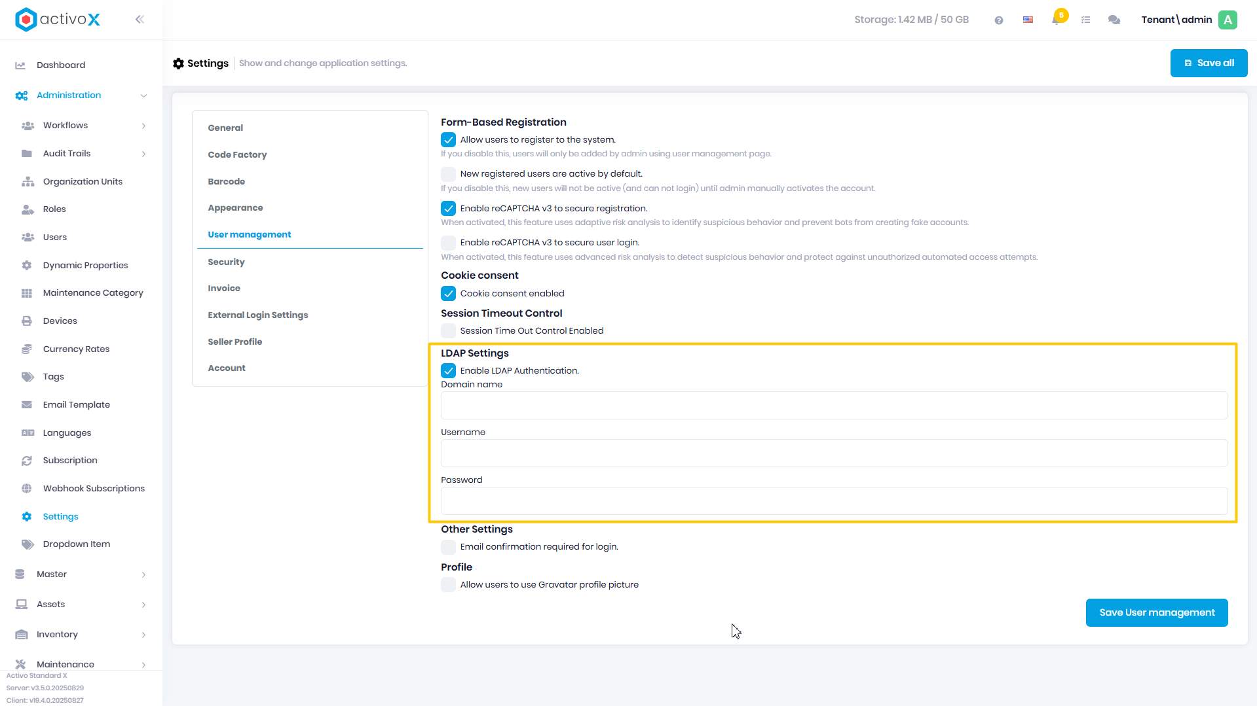1257x706 pixels.
Task: Click the Languages icon in sidebar
Action: tap(28, 433)
